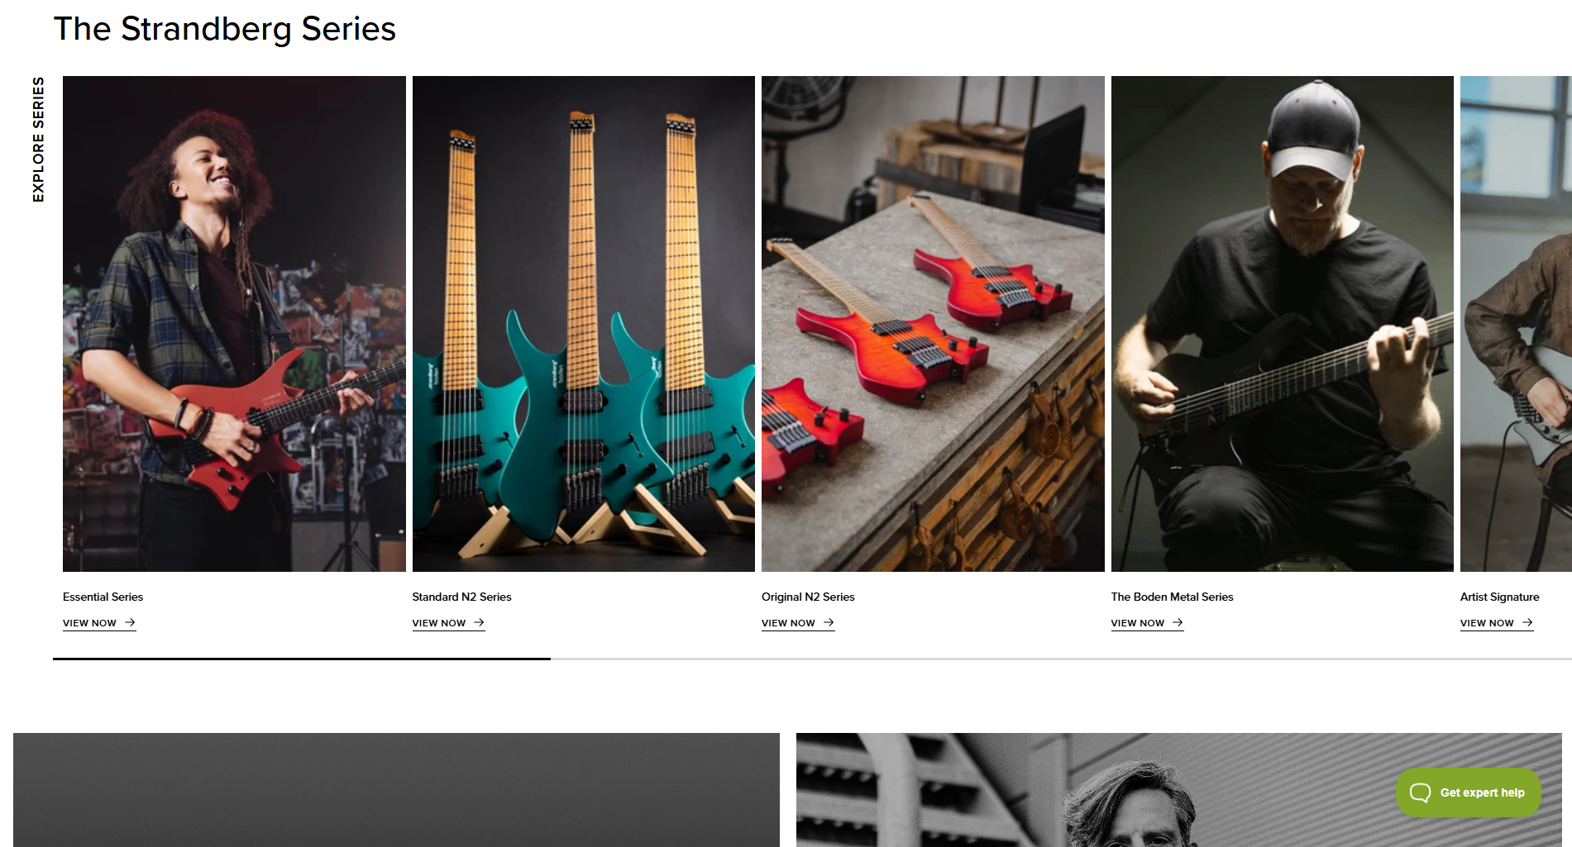Follow View Now link under Standard N2 Series
The height and width of the screenshot is (847, 1572).
click(x=448, y=623)
